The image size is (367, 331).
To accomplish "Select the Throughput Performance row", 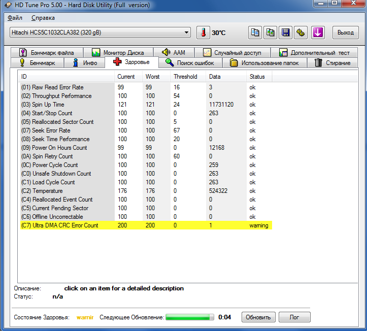I will point(146,96).
